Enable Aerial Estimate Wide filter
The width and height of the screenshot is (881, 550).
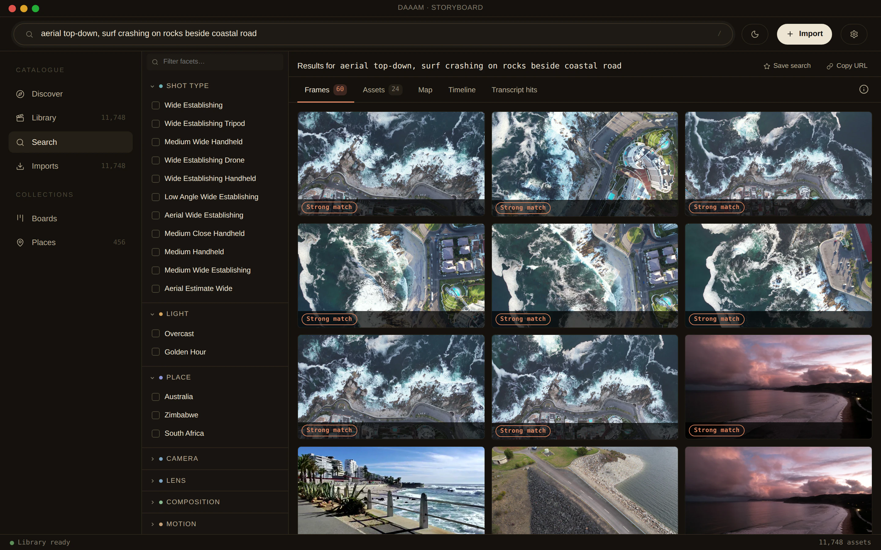(155, 289)
